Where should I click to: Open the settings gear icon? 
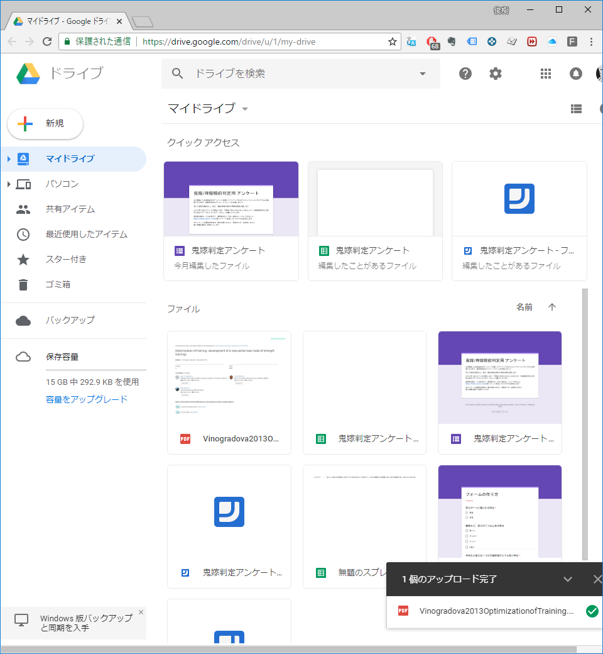coord(496,74)
